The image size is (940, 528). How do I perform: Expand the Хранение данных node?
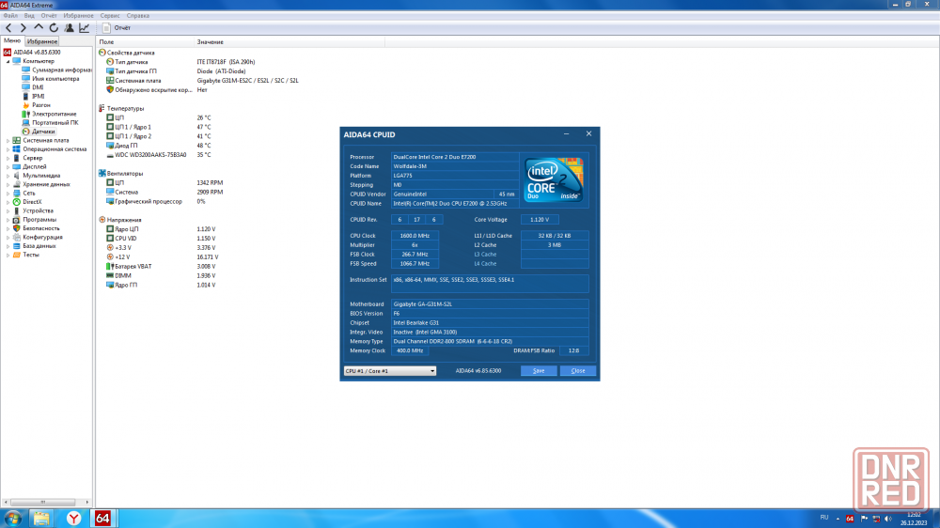point(8,184)
